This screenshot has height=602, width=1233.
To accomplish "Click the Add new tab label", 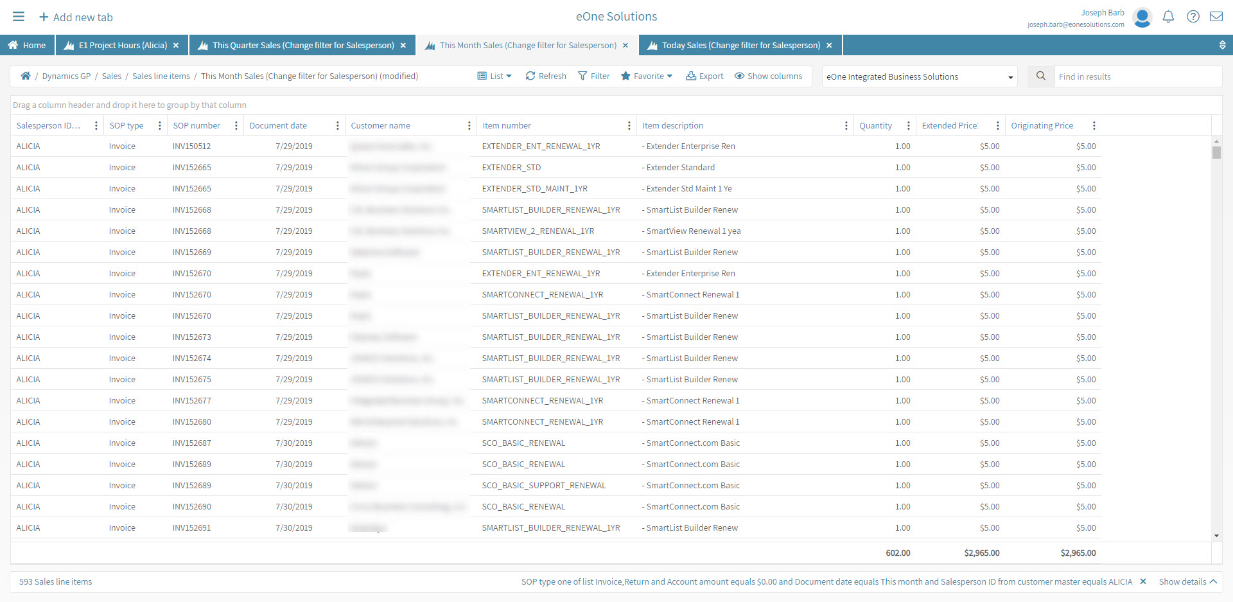I will coord(83,17).
